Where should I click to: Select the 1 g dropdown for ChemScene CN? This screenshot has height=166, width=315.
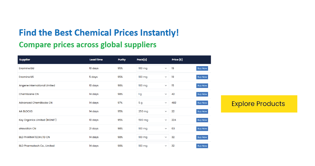click(153, 94)
